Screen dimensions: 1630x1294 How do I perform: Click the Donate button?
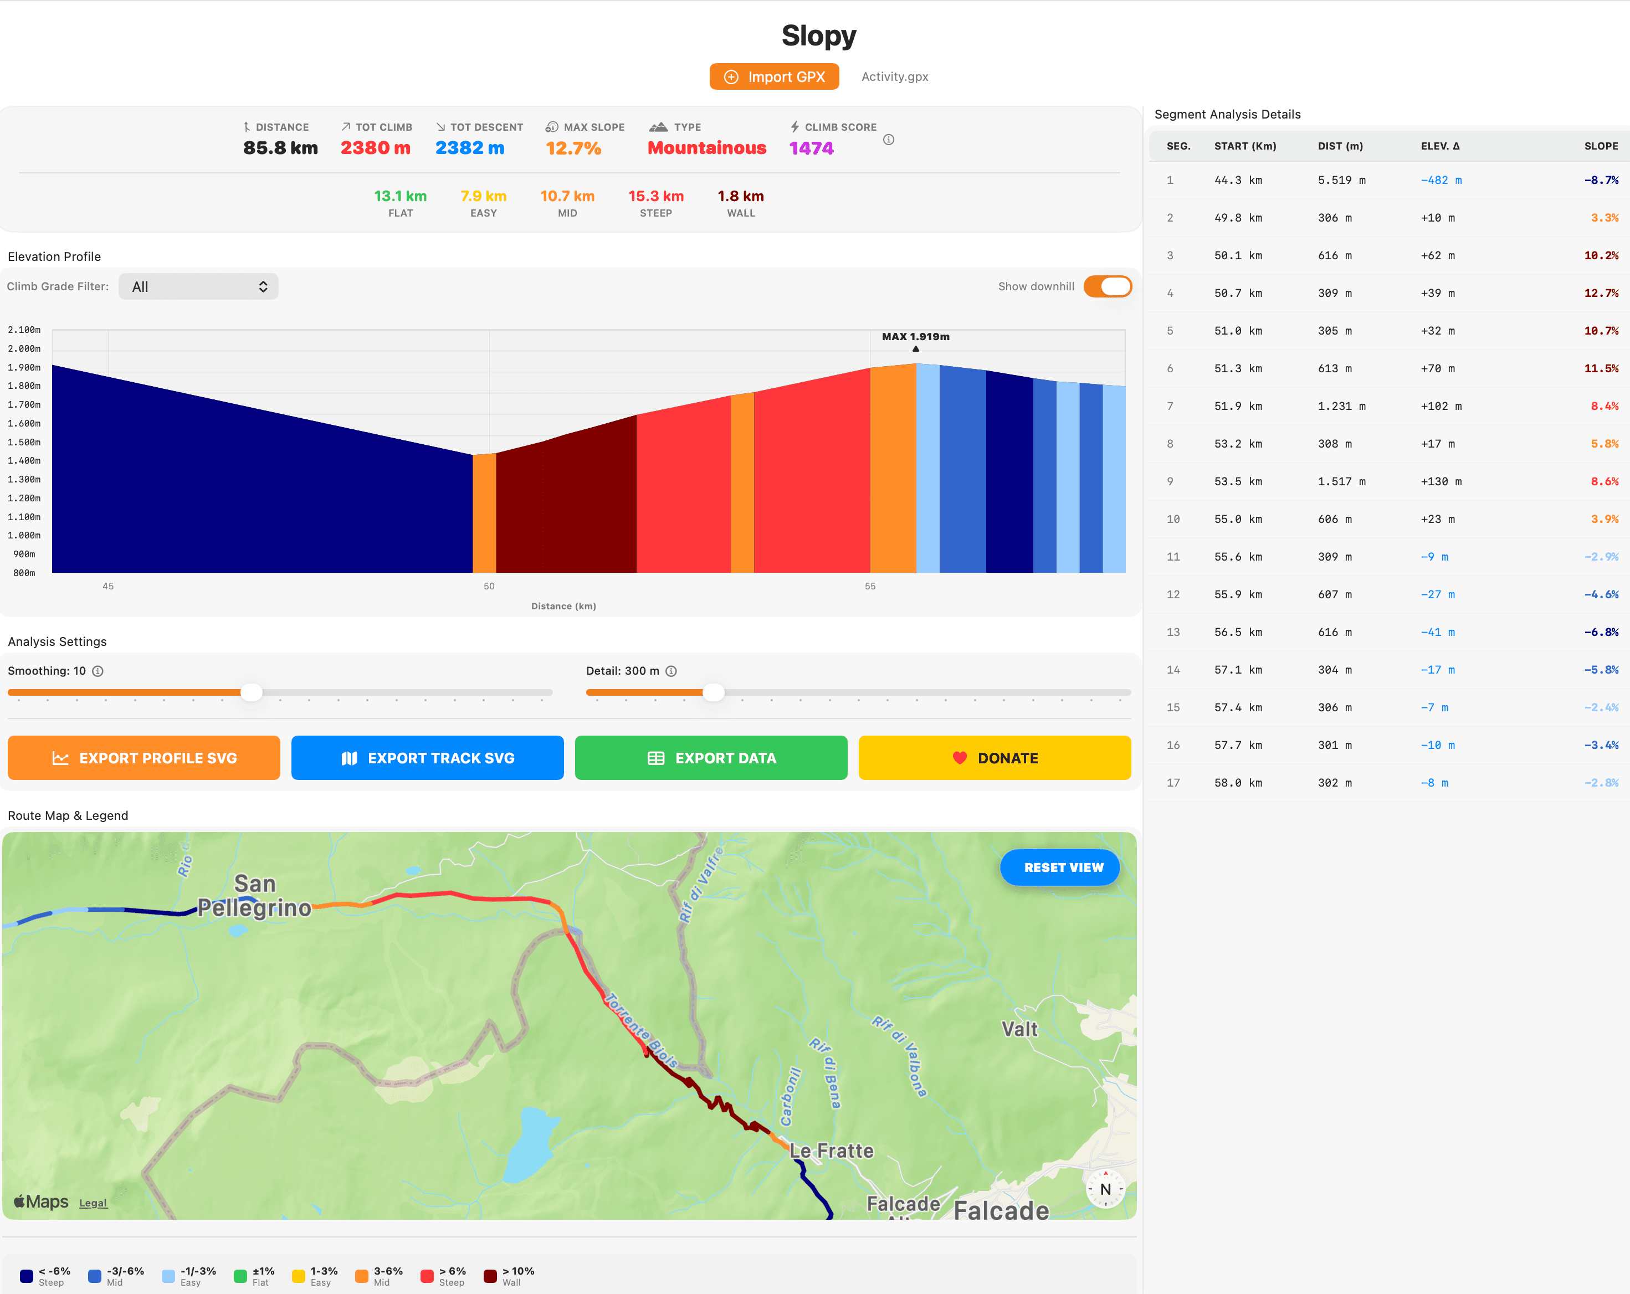(x=994, y=757)
